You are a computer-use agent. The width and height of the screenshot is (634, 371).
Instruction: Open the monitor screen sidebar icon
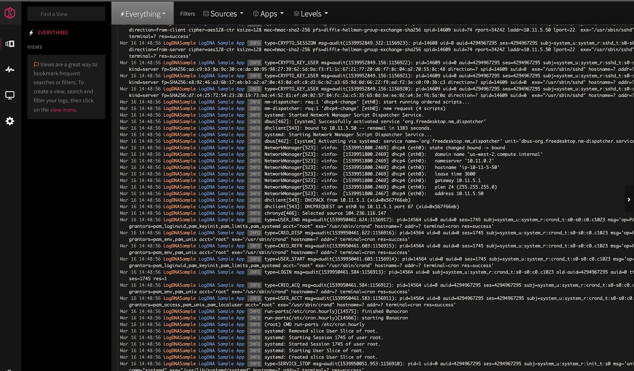pos(10,95)
